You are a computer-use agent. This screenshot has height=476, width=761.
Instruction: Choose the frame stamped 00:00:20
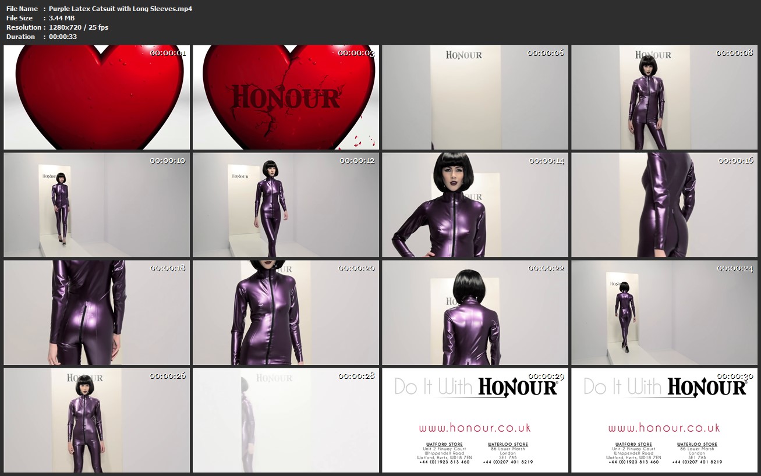click(x=286, y=312)
